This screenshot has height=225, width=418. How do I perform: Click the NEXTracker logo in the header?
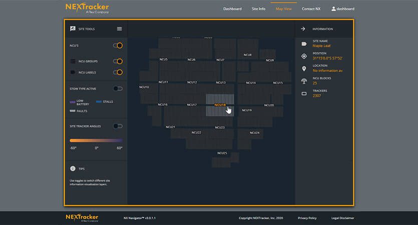click(87, 8)
